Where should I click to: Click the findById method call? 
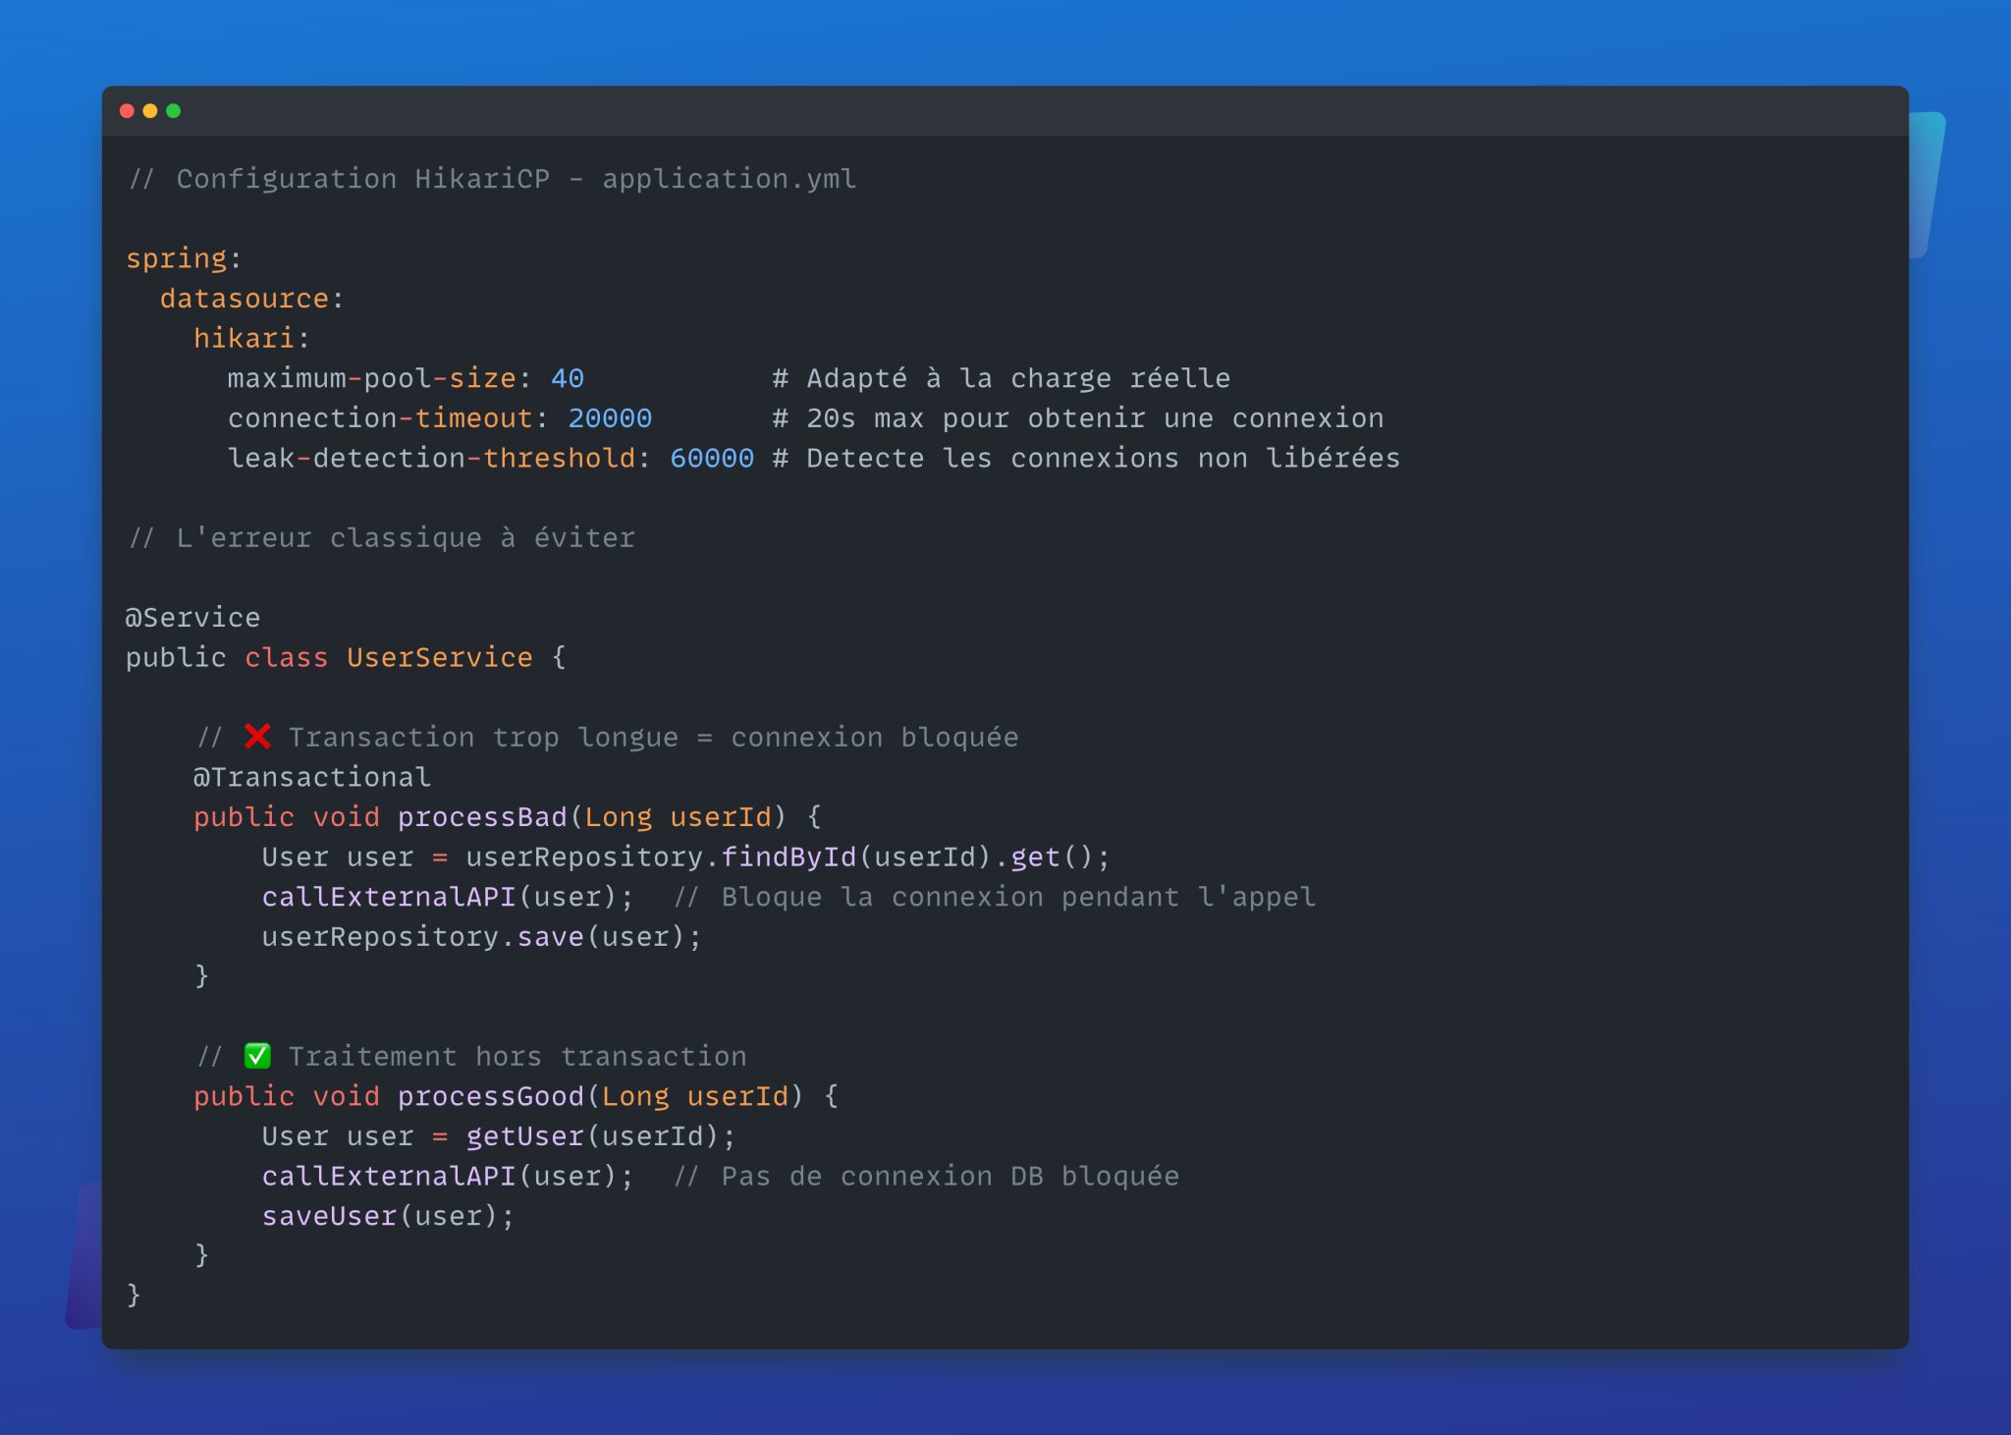coord(788,857)
